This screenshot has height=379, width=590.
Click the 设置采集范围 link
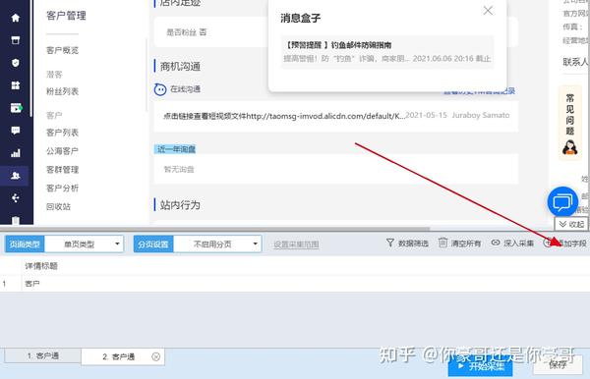click(x=296, y=244)
